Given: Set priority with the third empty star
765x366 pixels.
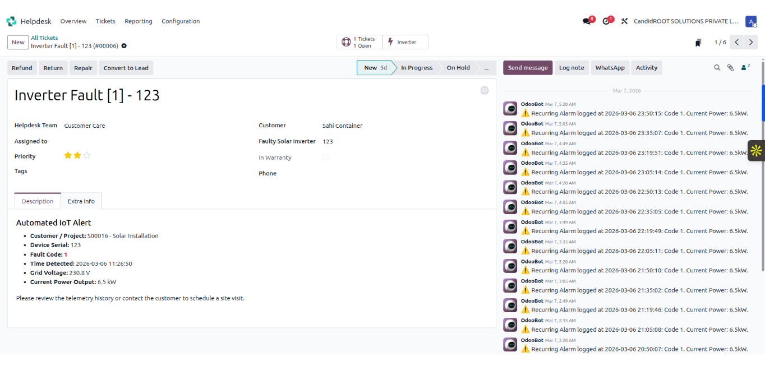Looking at the screenshot, I should [86, 155].
